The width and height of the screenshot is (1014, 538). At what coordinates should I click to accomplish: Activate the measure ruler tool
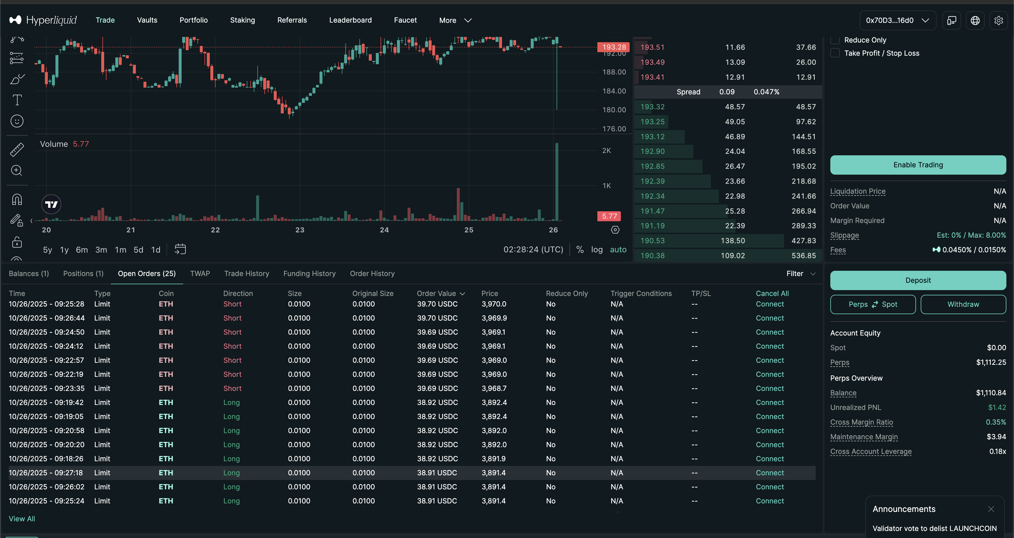click(16, 149)
